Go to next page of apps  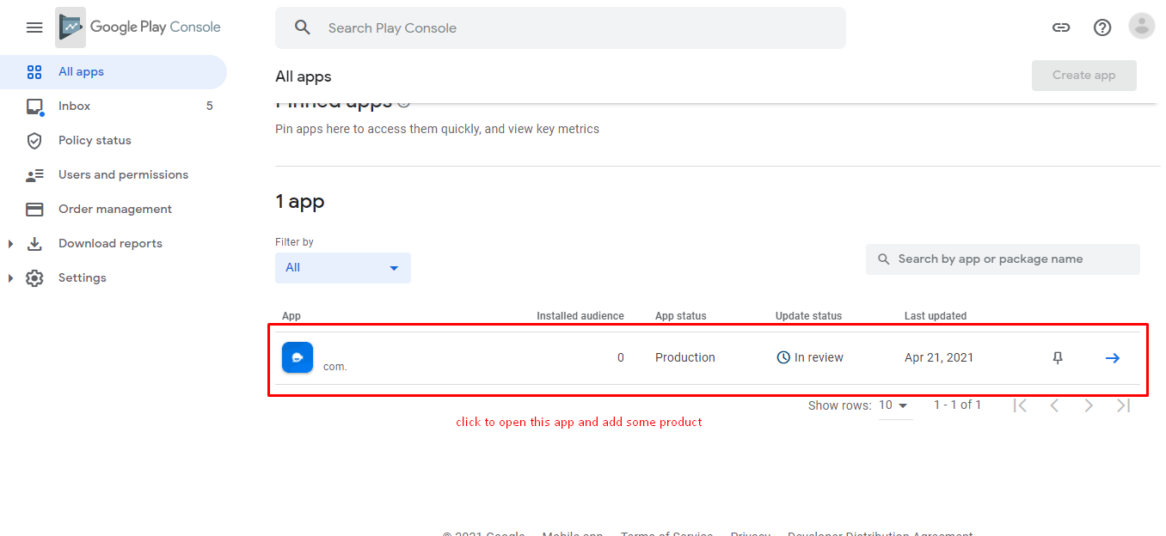pyautogui.click(x=1089, y=405)
